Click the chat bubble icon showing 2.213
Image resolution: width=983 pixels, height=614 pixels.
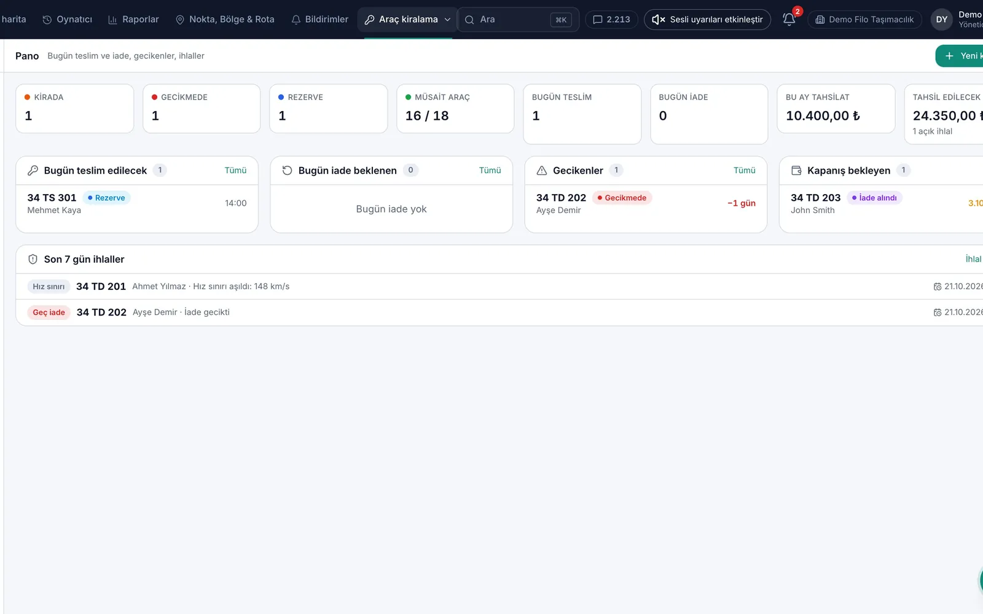point(597,20)
